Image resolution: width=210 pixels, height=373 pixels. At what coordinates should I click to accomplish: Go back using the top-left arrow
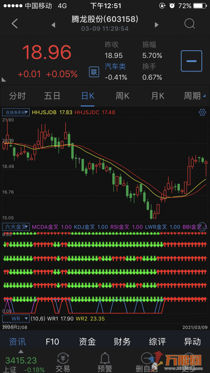pos(15,23)
